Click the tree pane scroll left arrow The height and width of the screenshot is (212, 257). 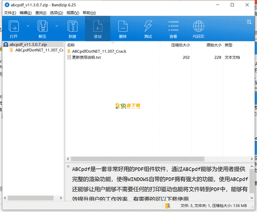5,198
